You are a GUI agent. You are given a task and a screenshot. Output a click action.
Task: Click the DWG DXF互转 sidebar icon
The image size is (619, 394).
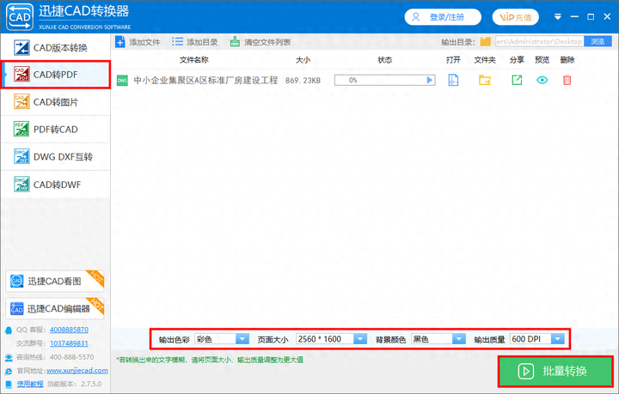click(x=21, y=156)
